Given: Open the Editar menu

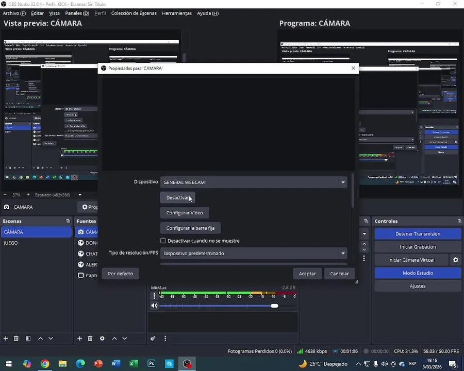Looking at the screenshot, I should coord(37,13).
